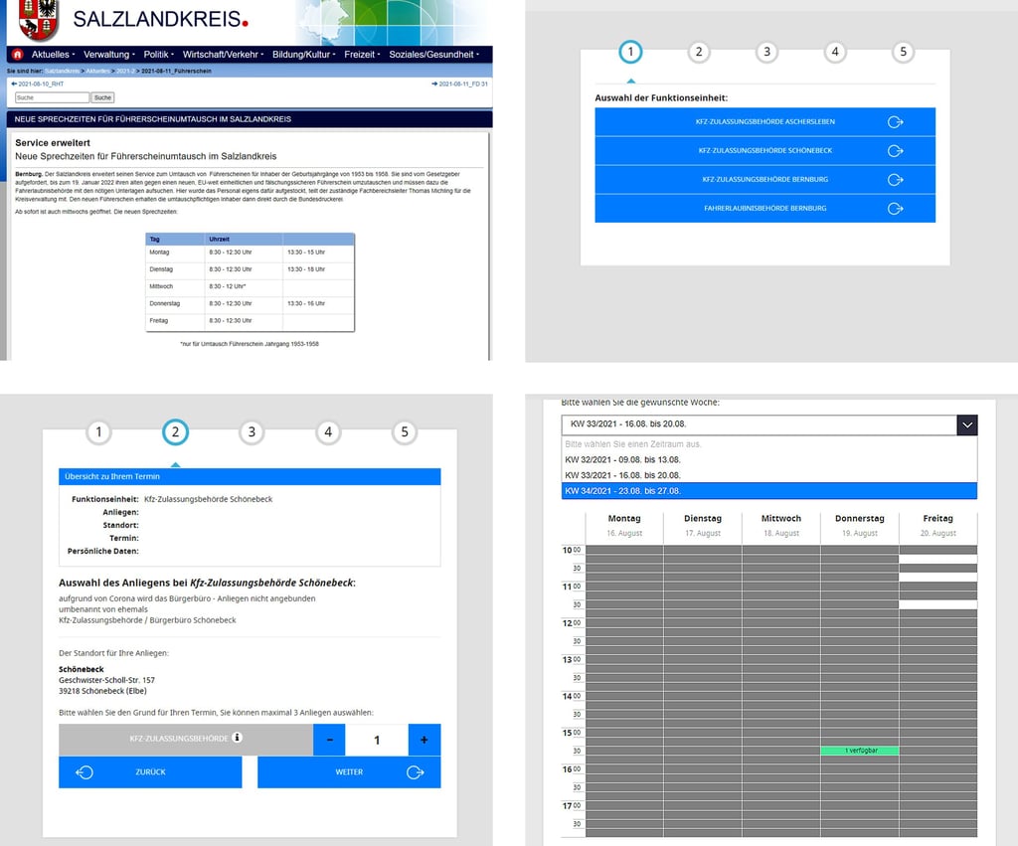
Task: Open the Bildung/Kultur menu
Action: [304, 55]
